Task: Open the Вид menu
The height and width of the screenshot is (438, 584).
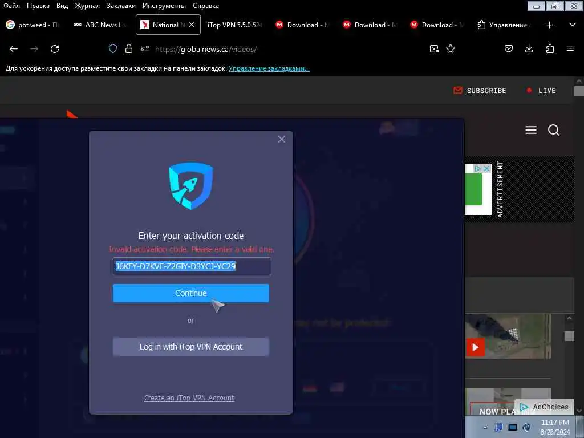Action: click(x=62, y=6)
